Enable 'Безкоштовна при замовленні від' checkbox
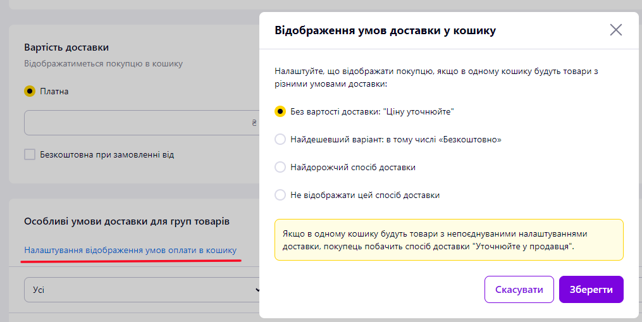This screenshot has width=642, height=322. pyautogui.click(x=30, y=154)
